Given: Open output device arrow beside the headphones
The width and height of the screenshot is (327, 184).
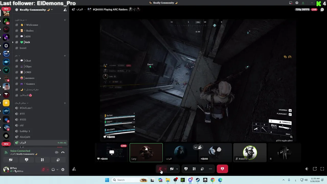Looking at the screenshot, I should point(57,169).
